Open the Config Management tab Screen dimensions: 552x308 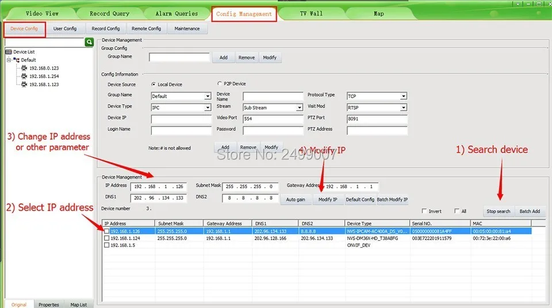coord(244,14)
